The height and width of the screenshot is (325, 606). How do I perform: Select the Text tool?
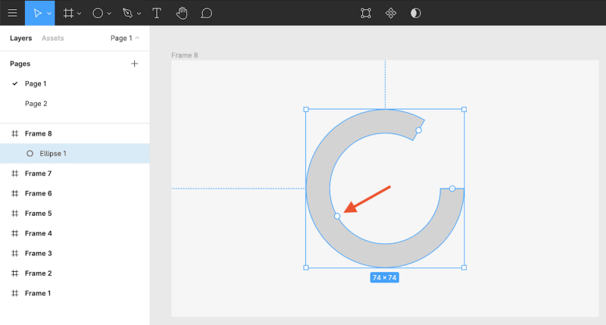click(157, 13)
